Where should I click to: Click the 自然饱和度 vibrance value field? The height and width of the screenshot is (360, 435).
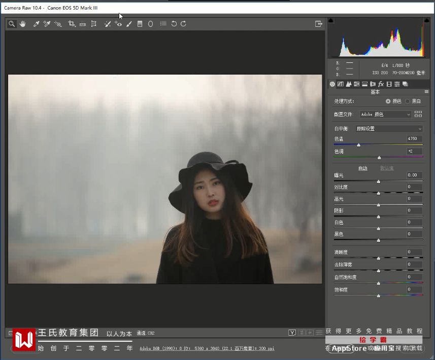pos(415,276)
